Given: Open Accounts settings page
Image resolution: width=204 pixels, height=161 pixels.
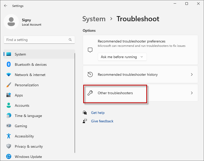Looking at the screenshot, I should (x=39, y=105).
